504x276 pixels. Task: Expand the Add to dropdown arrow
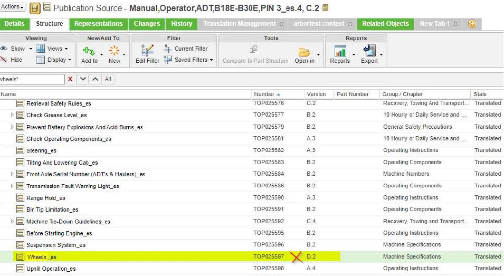click(101, 55)
